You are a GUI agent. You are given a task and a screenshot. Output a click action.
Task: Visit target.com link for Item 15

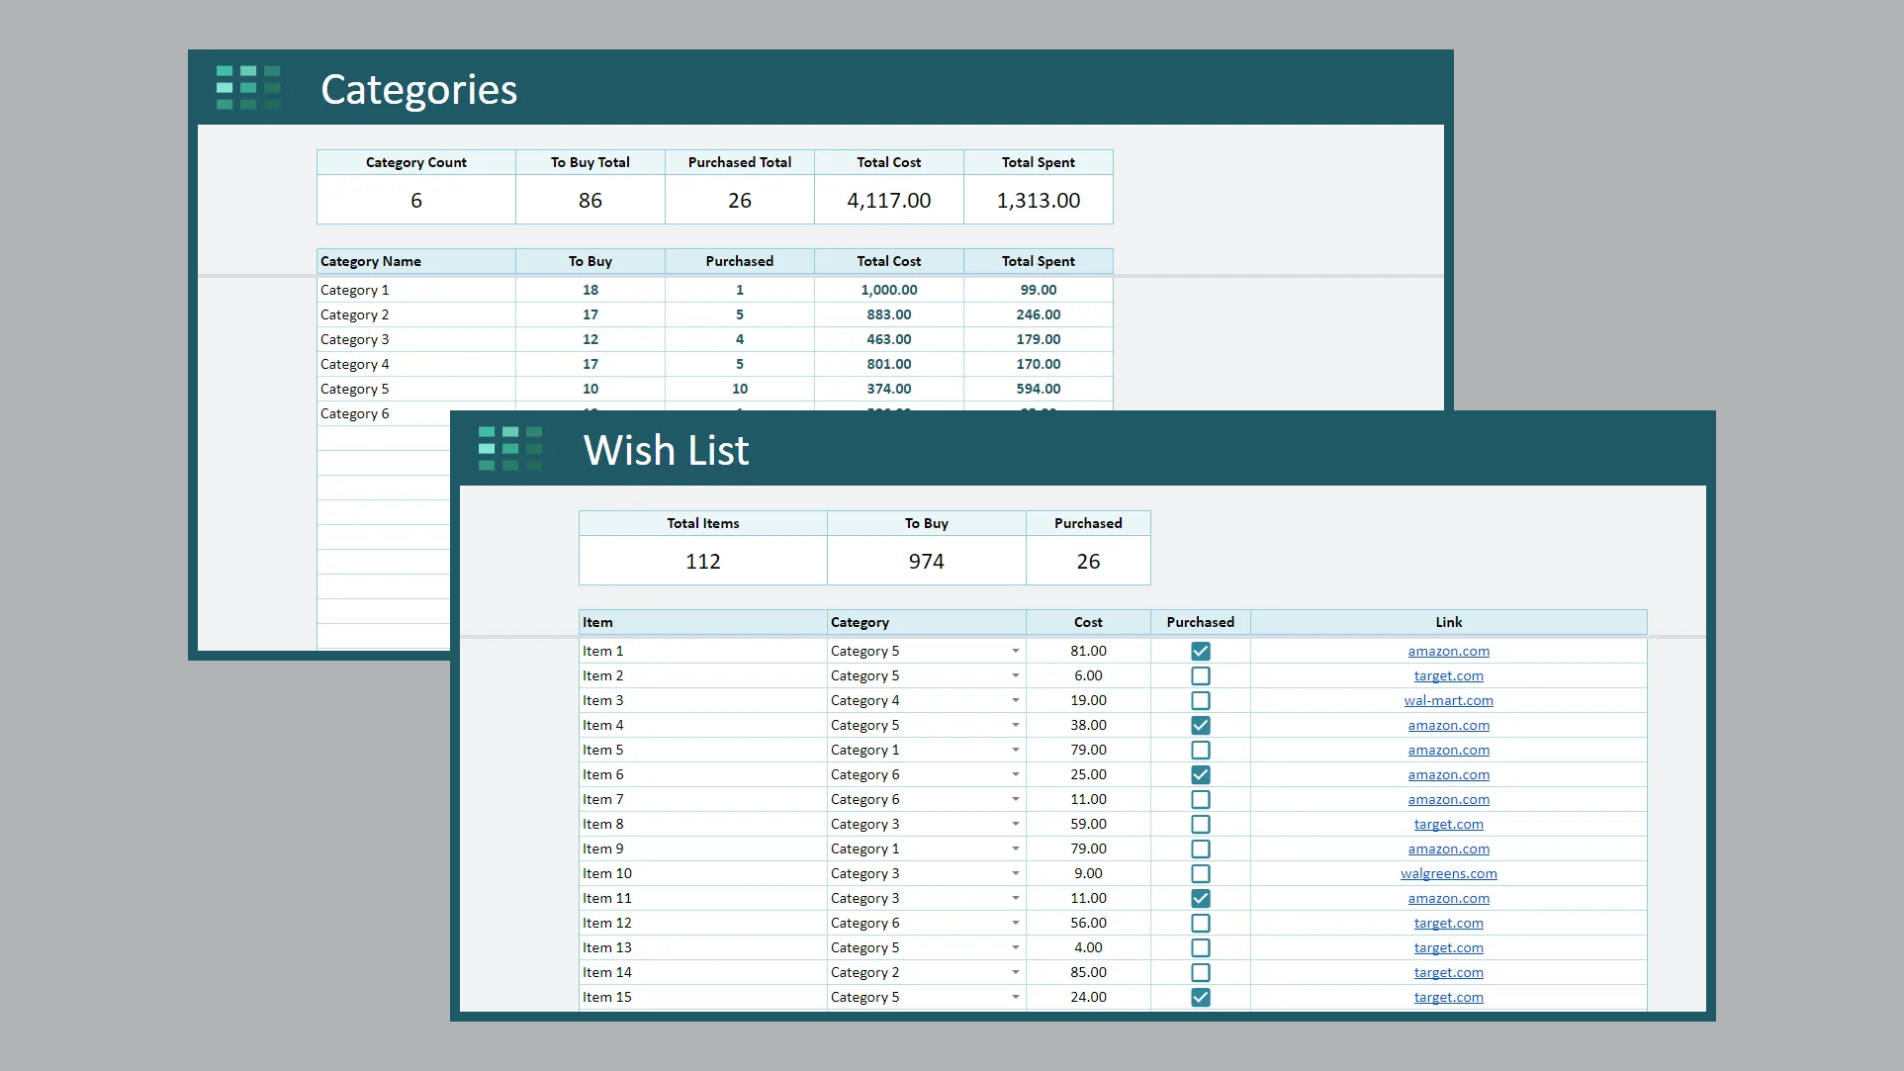pos(1448,997)
